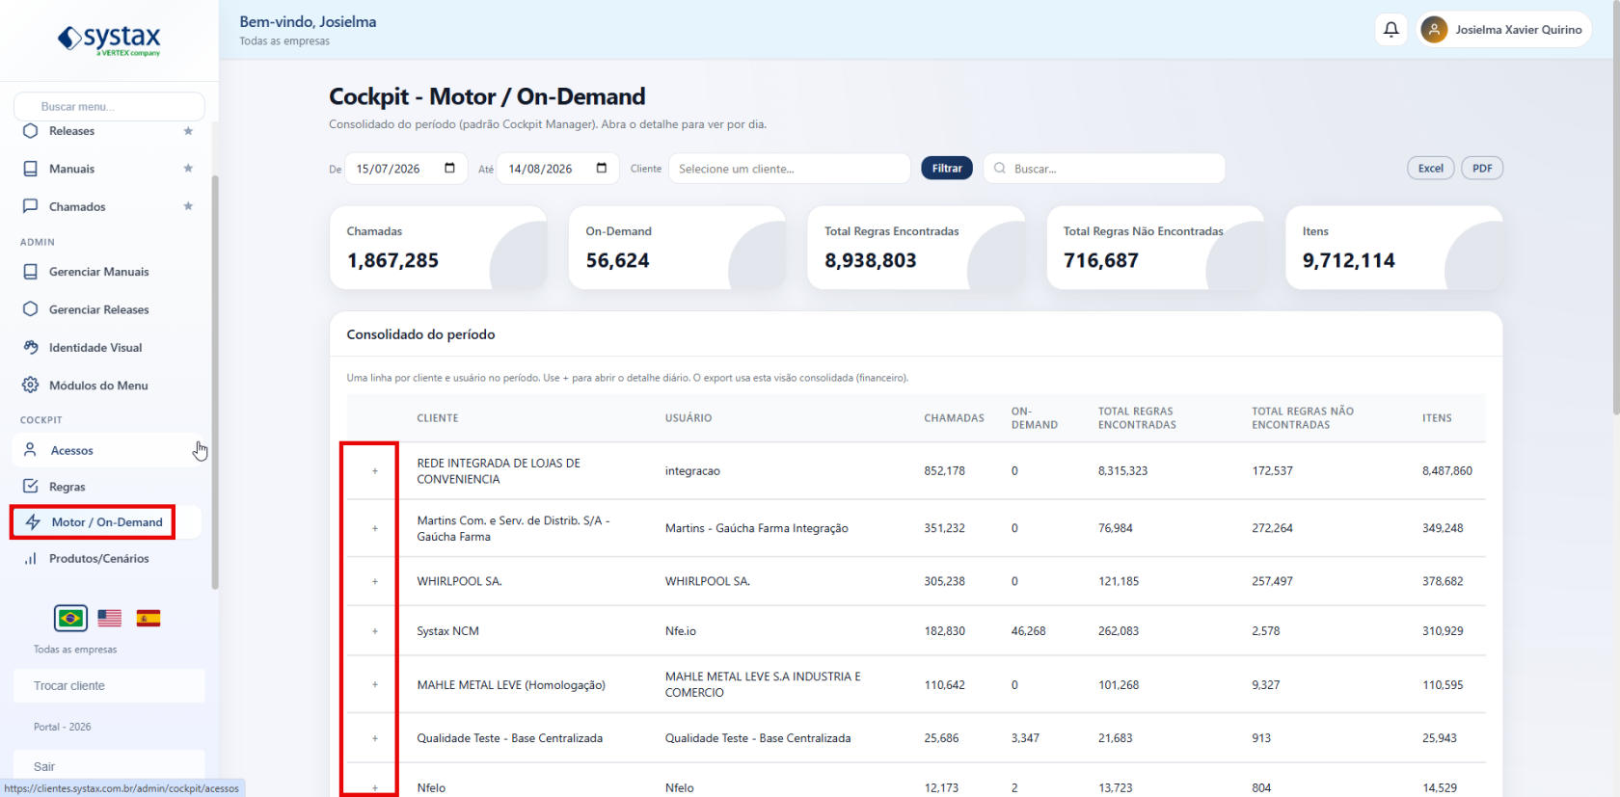Screen dimensions: 1620x797
Task: Select Motor / On-Demand in the sidebar
Action: [106, 522]
